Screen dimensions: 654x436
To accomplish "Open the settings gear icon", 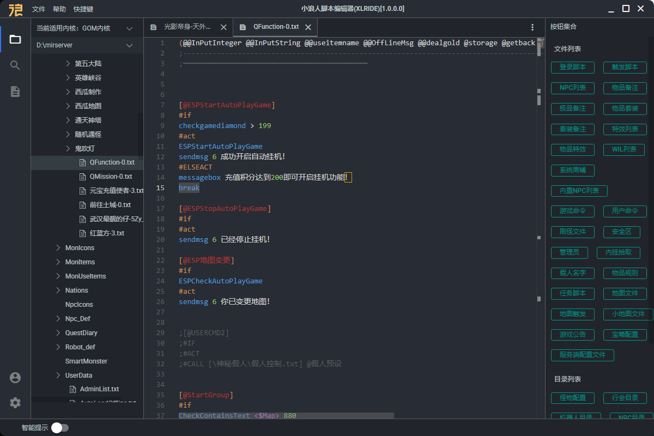I will coord(15,403).
